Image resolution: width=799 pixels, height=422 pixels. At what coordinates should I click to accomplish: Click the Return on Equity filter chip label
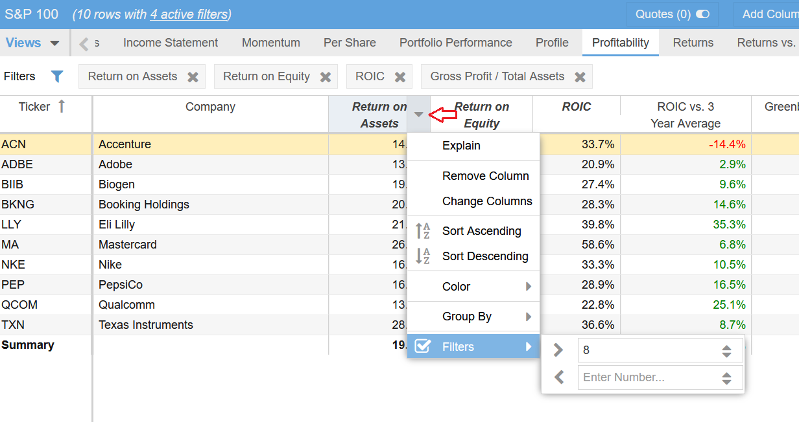(267, 76)
